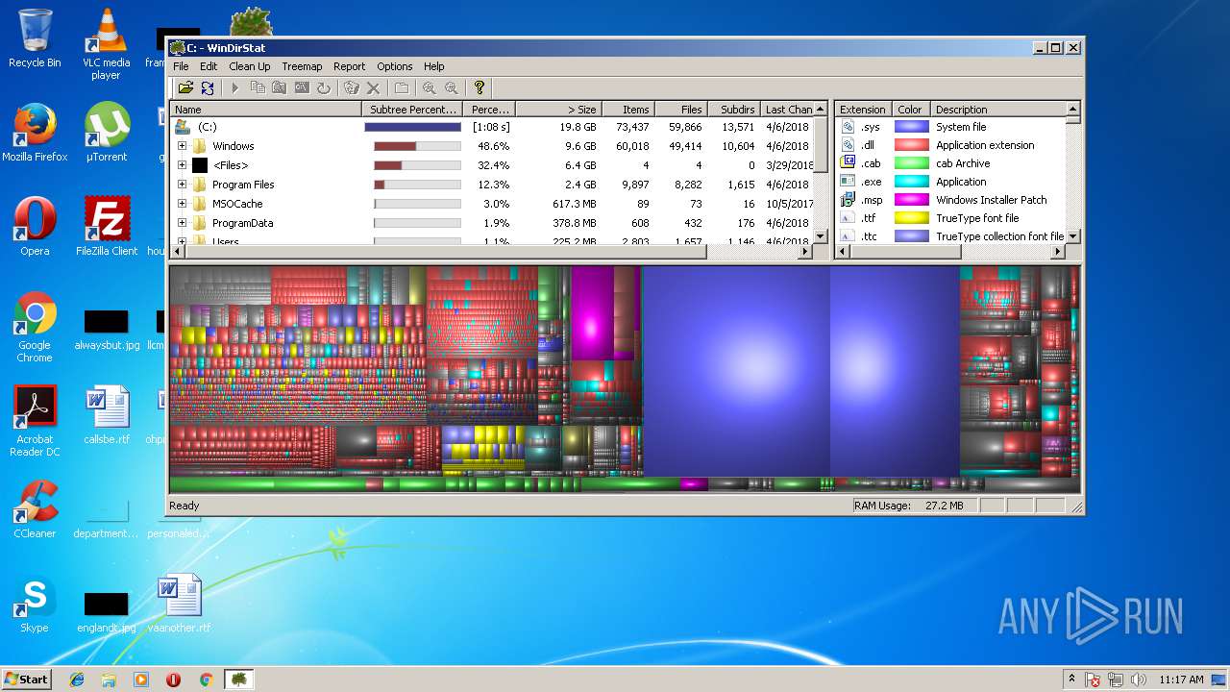Expand the Program Files folder node
The image size is (1230, 692).
(182, 185)
